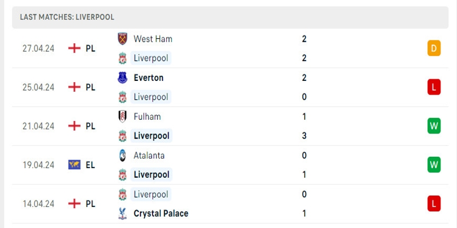The height and width of the screenshot is (228, 457).
Task: Open the West Ham team link
Action: click(x=153, y=39)
